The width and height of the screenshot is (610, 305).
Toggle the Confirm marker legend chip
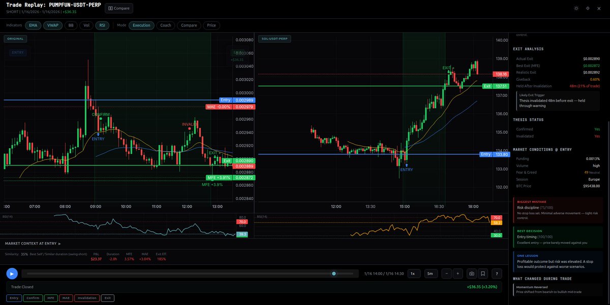pyautogui.click(x=32, y=298)
